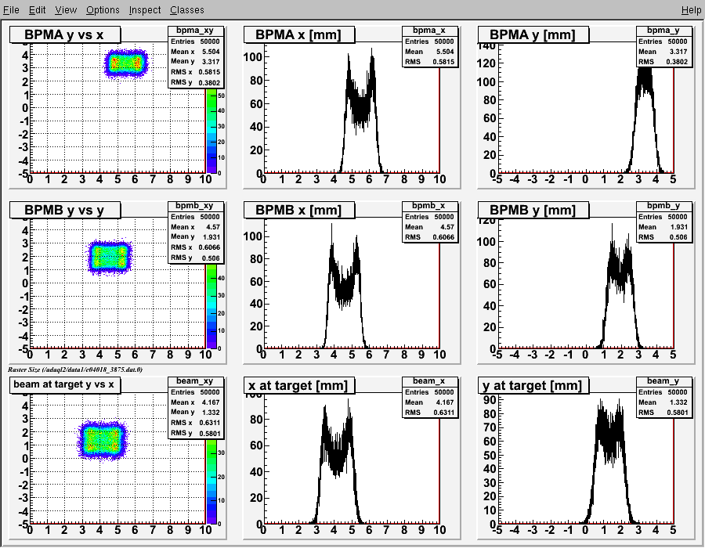Click the bpmb_y statistics box
The width and height of the screenshot is (705, 548).
663,222
